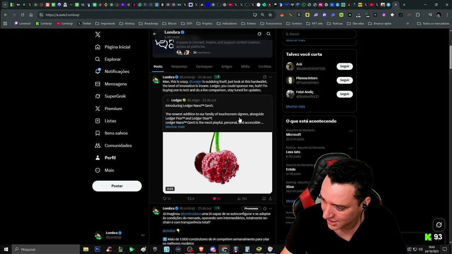This screenshot has width=452, height=254.
Task: Click the share icon on Ledger quote post
Action: point(270,199)
